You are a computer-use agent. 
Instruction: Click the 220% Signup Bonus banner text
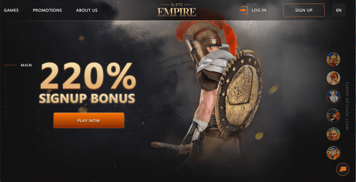pos(87,83)
